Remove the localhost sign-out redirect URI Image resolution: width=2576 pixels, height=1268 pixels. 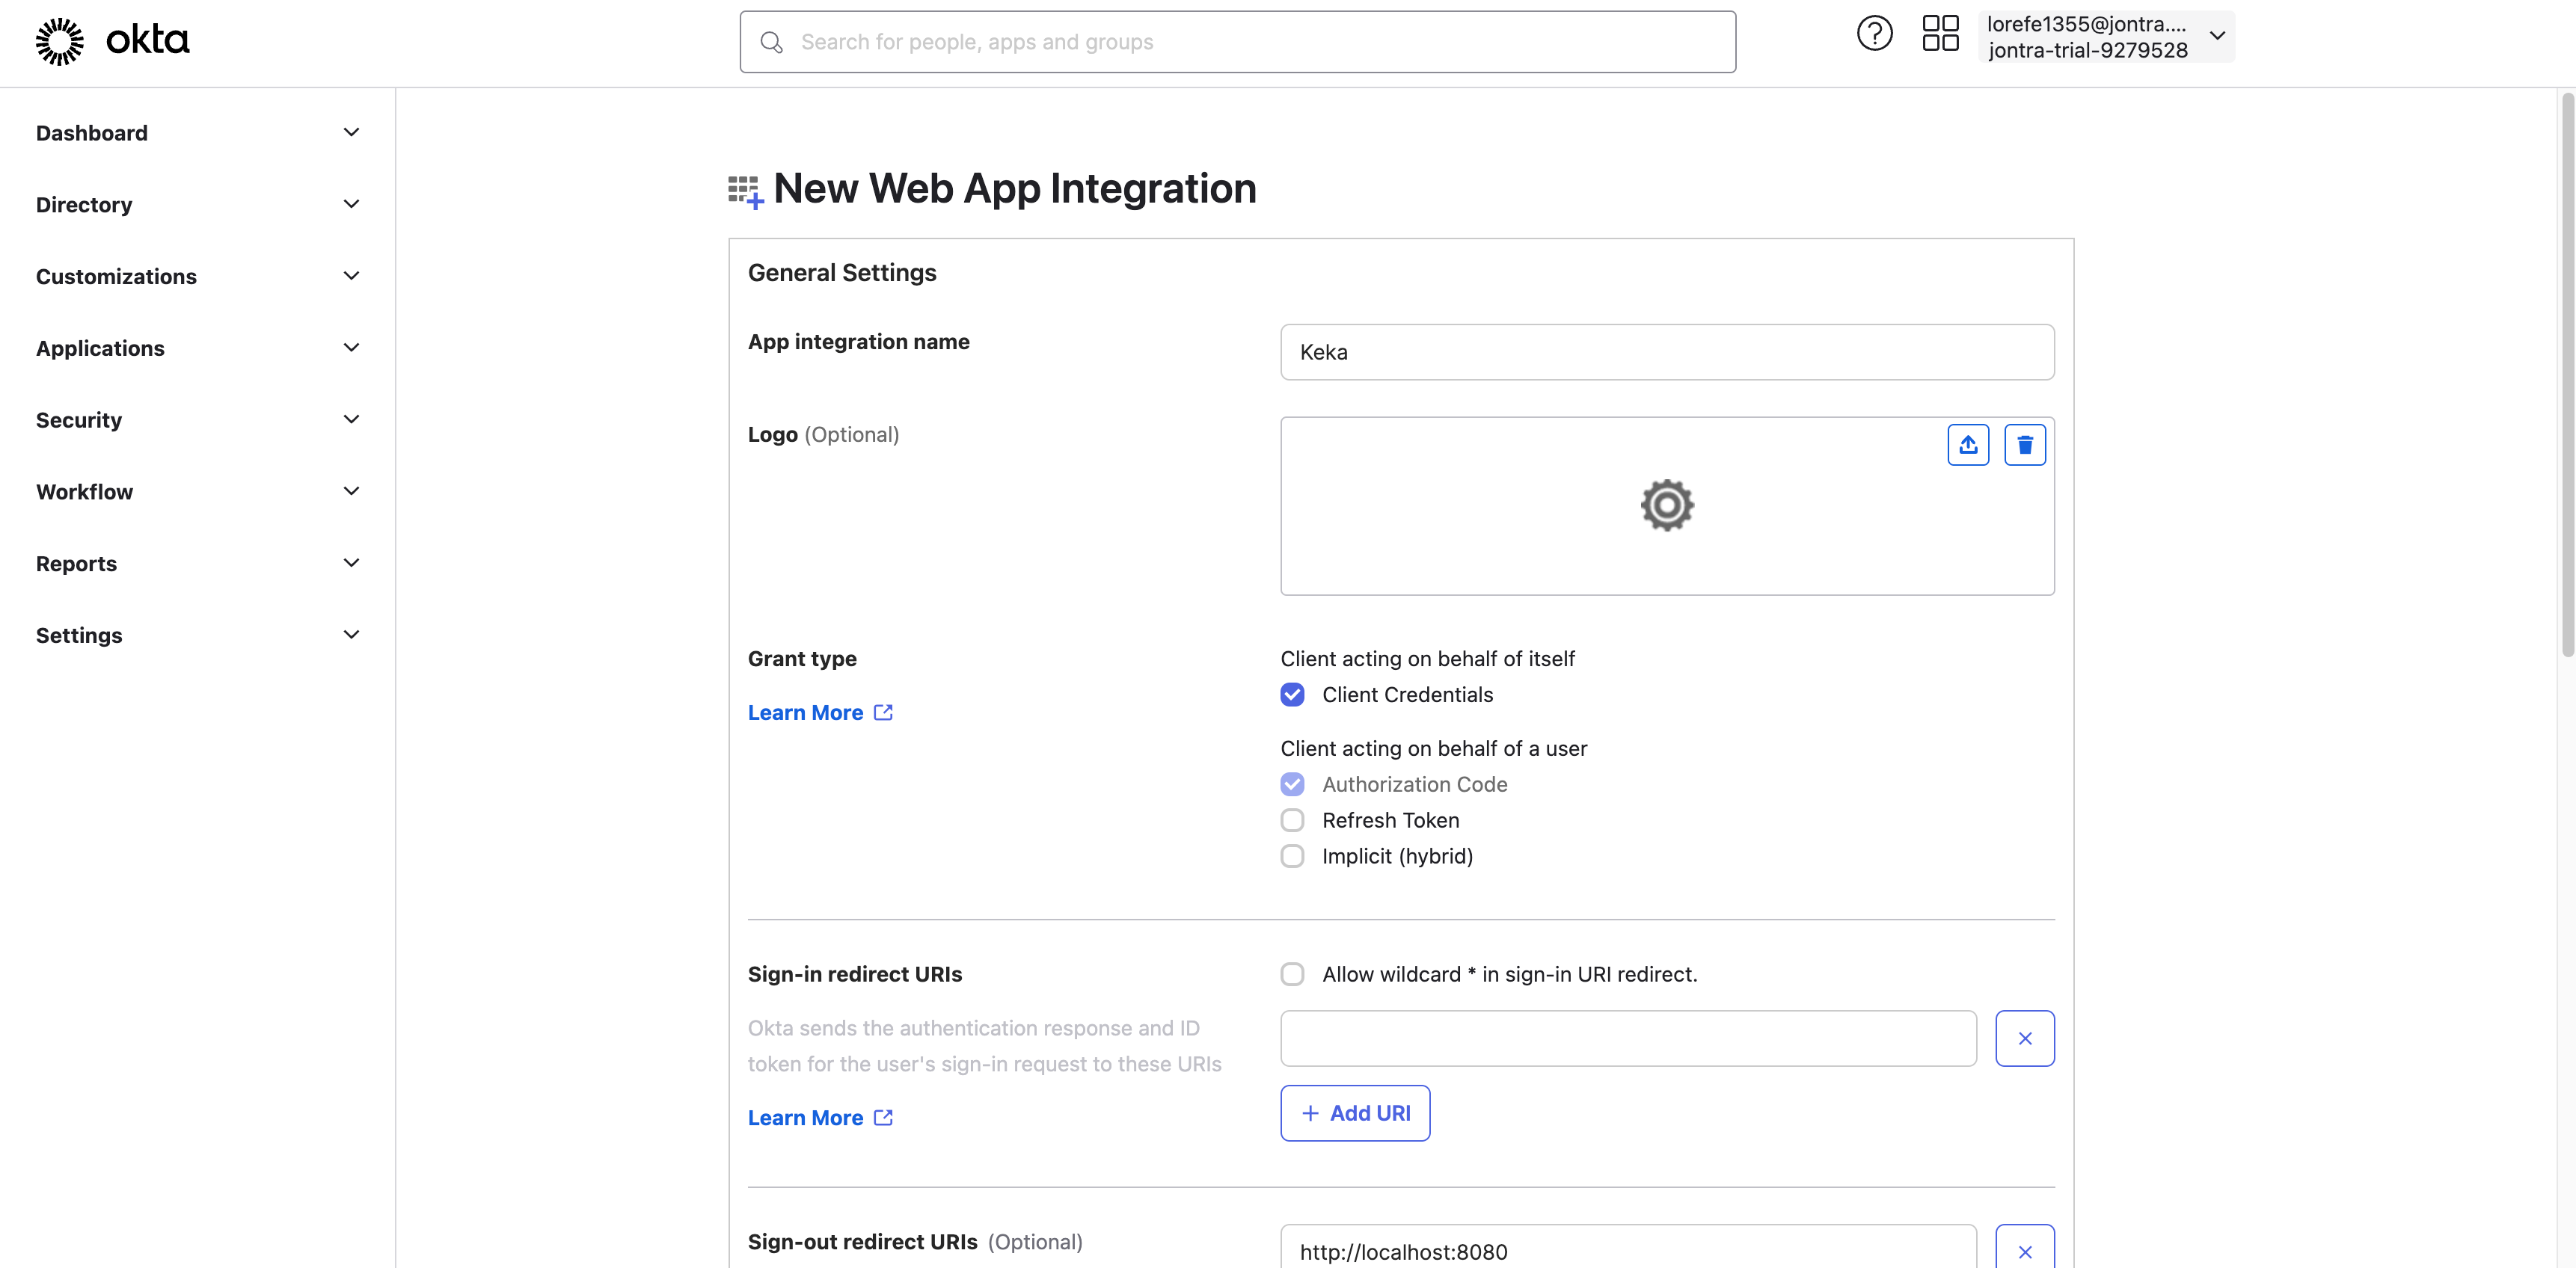tap(2024, 1250)
